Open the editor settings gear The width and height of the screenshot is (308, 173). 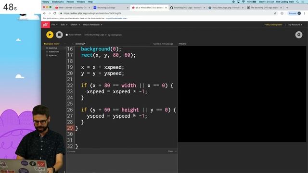coord(299,35)
